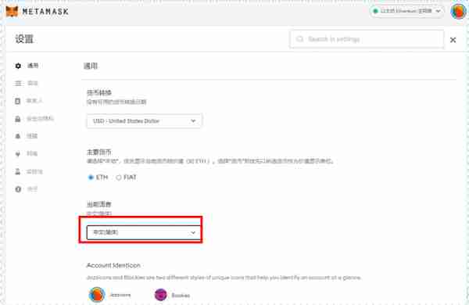The image size is (469, 305).
Task: Open About via the info icon
Action: tap(18, 189)
